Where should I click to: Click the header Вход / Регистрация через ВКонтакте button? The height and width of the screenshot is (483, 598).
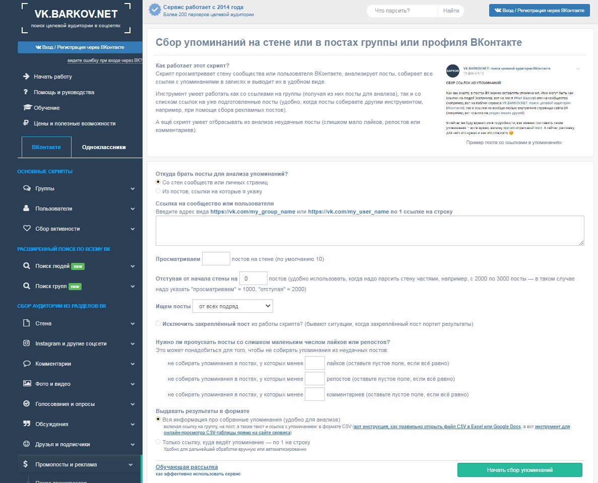tap(539, 10)
